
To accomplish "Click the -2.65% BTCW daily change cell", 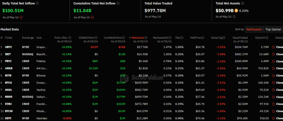I will click(221, 111).
